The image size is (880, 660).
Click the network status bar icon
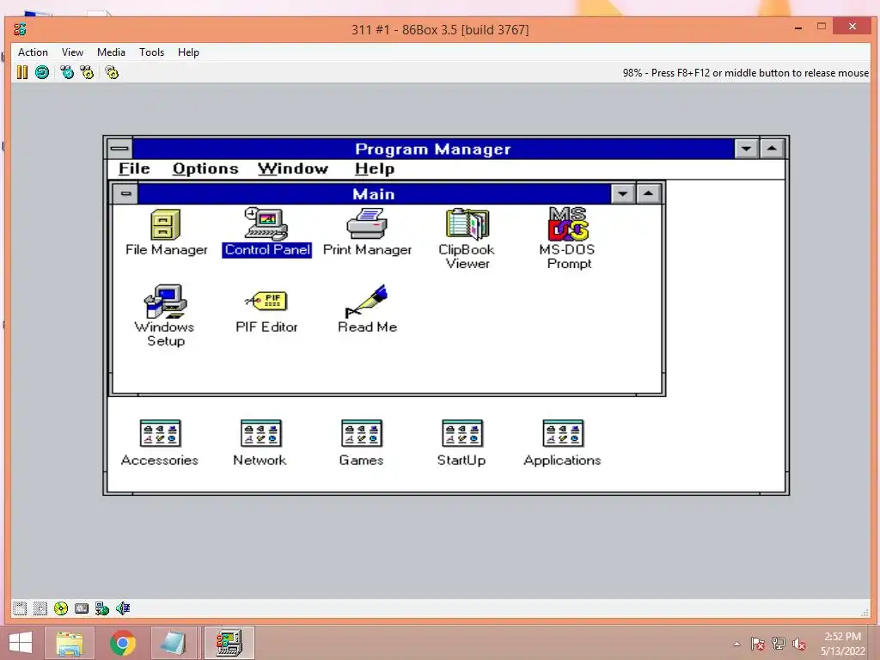pyautogui.click(x=102, y=608)
